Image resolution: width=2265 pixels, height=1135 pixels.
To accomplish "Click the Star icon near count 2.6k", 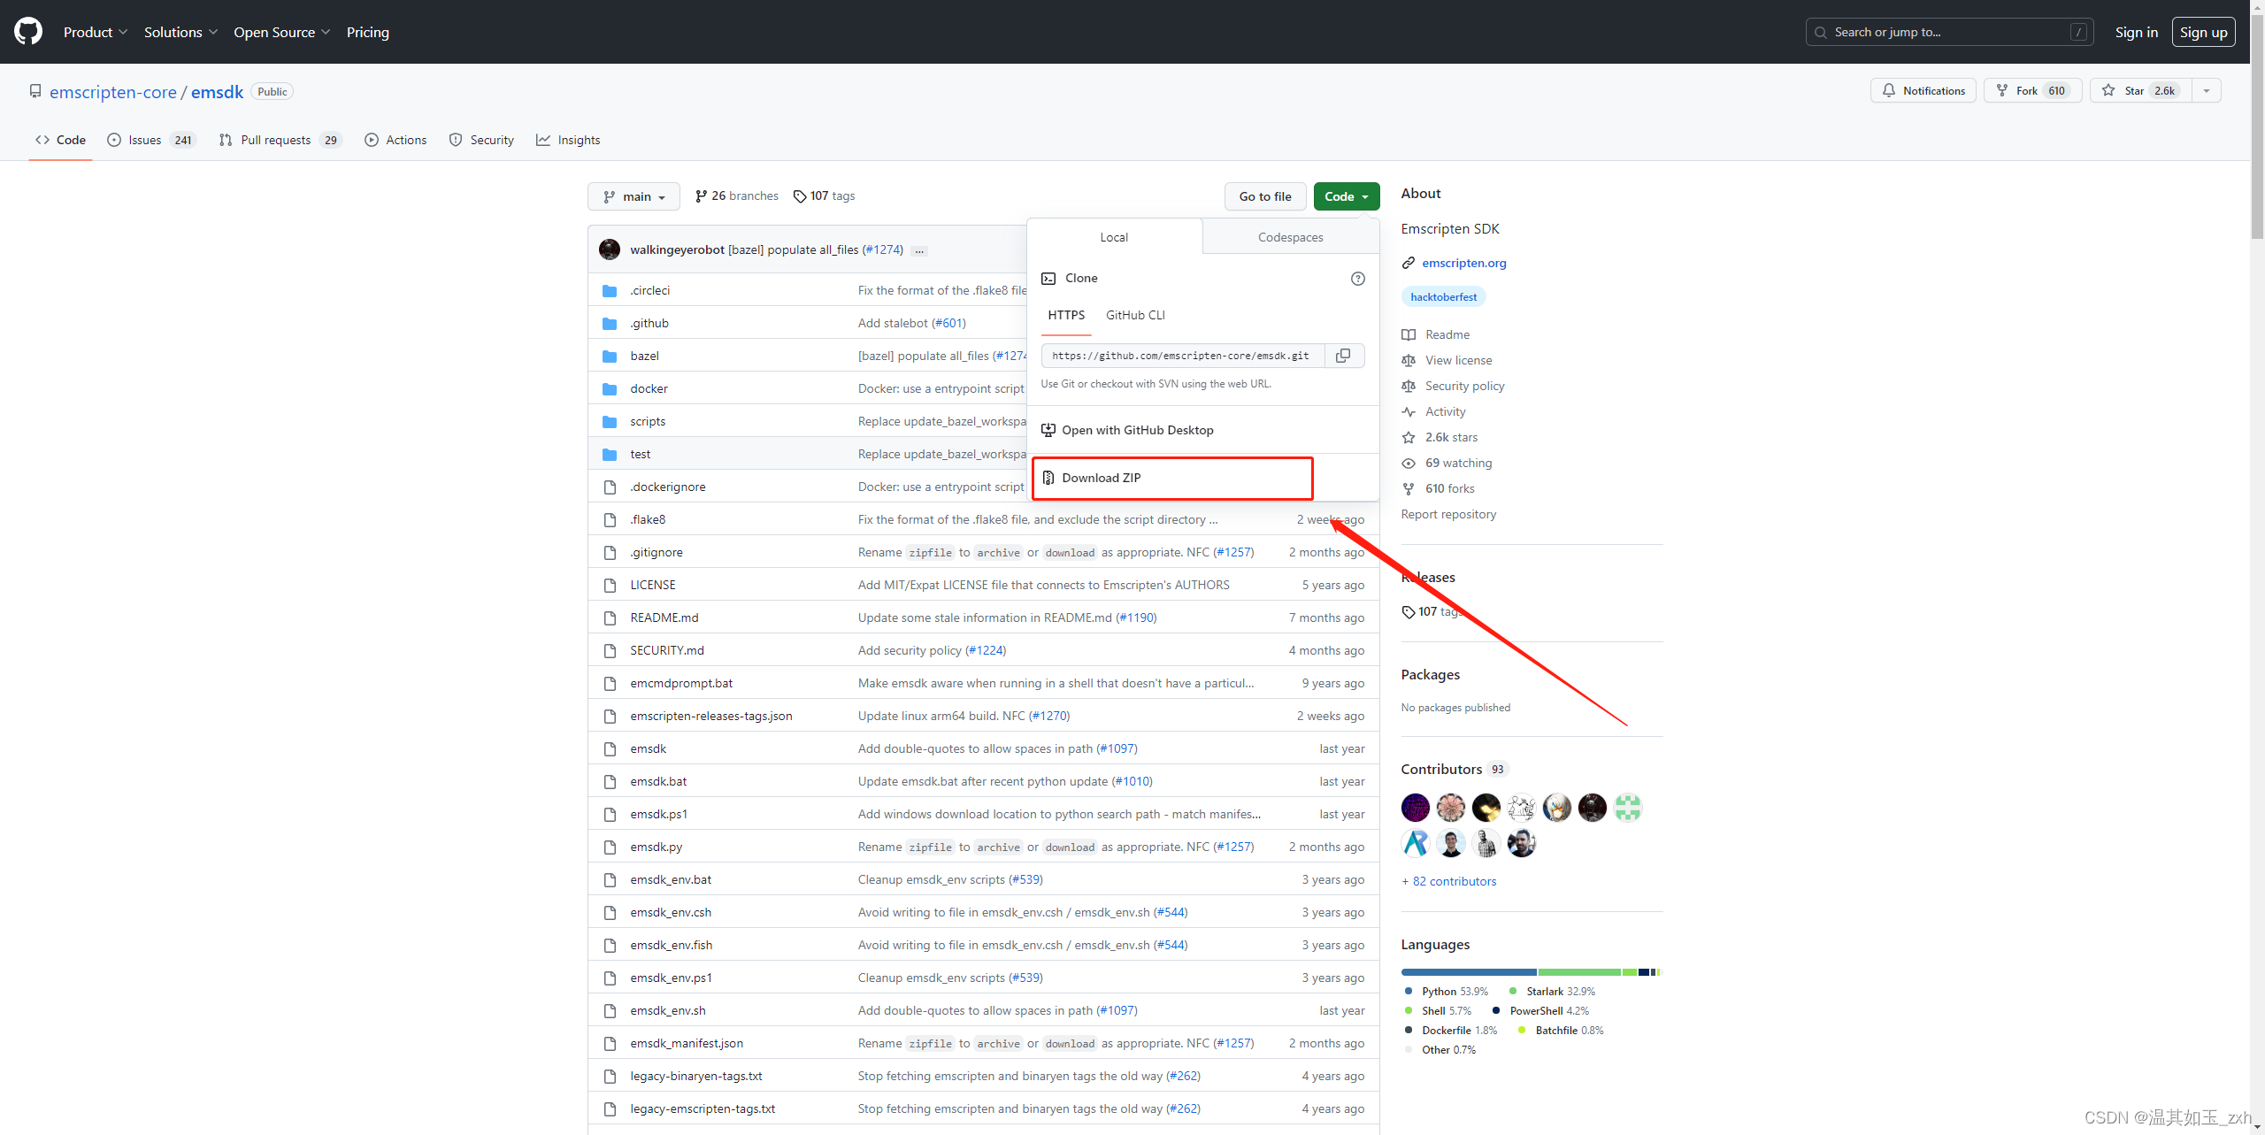I will (2108, 89).
